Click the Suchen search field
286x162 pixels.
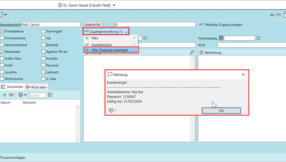click(37, 95)
